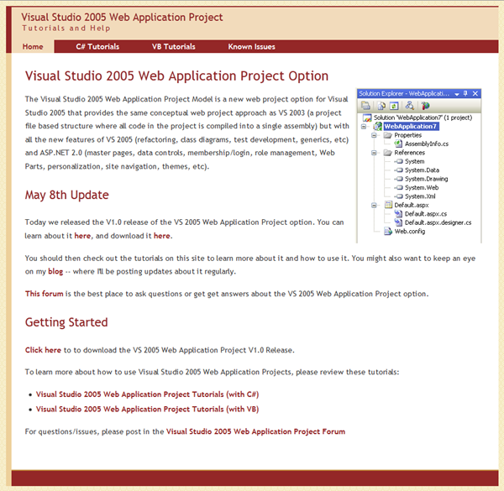Select the highlighted WebApplication7 project label
This screenshot has width=504, height=491.
[x=411, y=127]
